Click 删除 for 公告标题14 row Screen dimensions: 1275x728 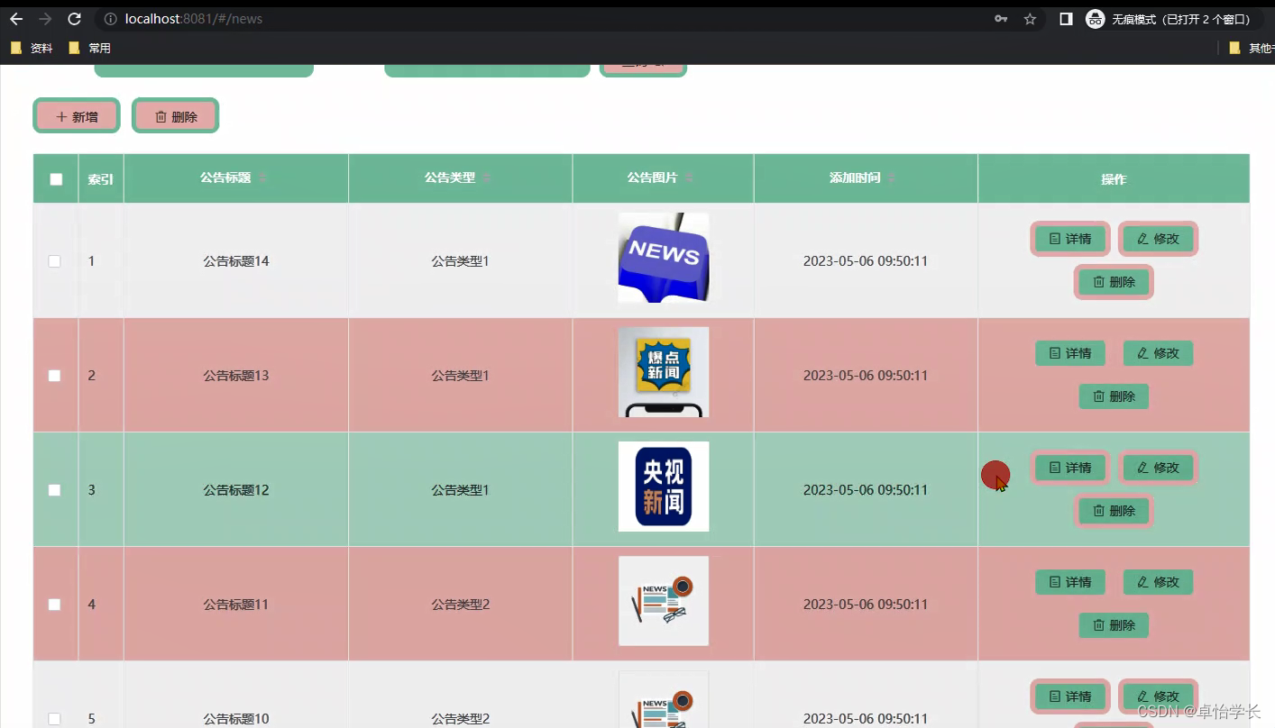(1114, 282)
